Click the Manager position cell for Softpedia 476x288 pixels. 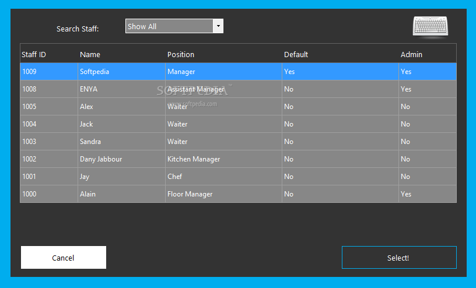[x=223, y=72]
